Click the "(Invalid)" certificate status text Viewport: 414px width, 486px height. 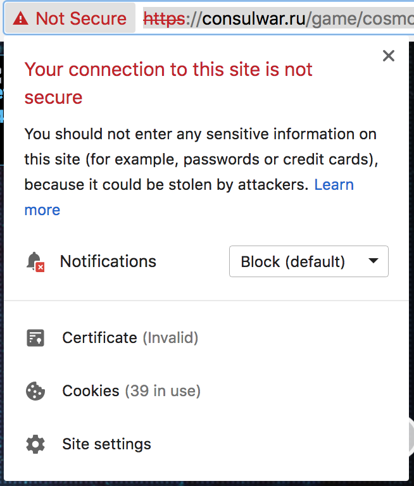[170, 338]
